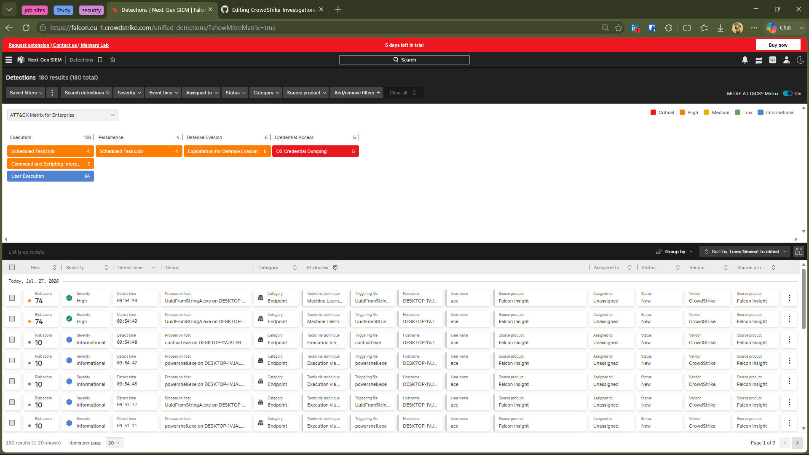Click the Search detections field
Screen dimensions: 809x455
tap(86, 93)
